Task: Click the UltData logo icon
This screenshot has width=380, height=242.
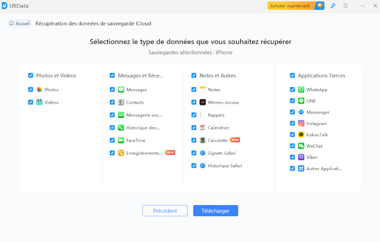Action: tap(4, 6)
